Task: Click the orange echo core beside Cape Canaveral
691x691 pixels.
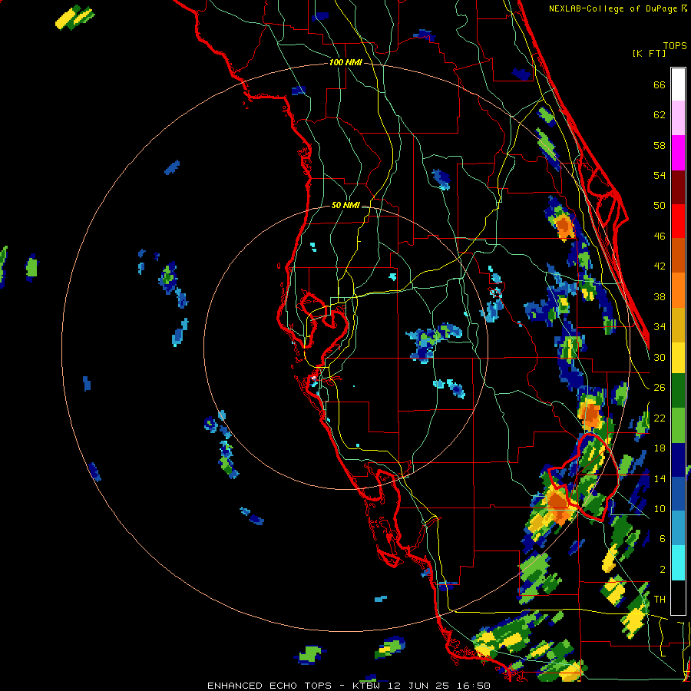Action: (x=564, y=226)
